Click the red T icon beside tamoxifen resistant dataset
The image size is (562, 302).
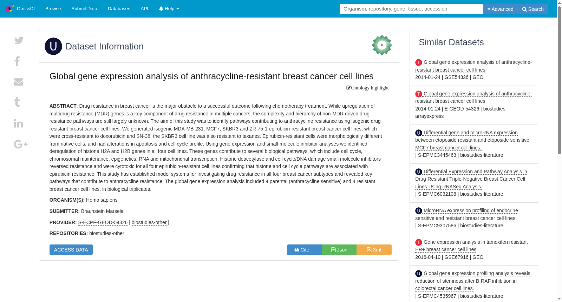(x=419, y=242)
